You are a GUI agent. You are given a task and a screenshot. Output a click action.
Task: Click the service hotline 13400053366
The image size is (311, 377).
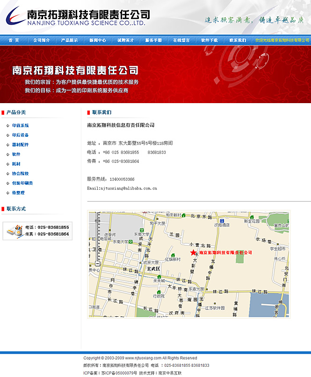122,179
